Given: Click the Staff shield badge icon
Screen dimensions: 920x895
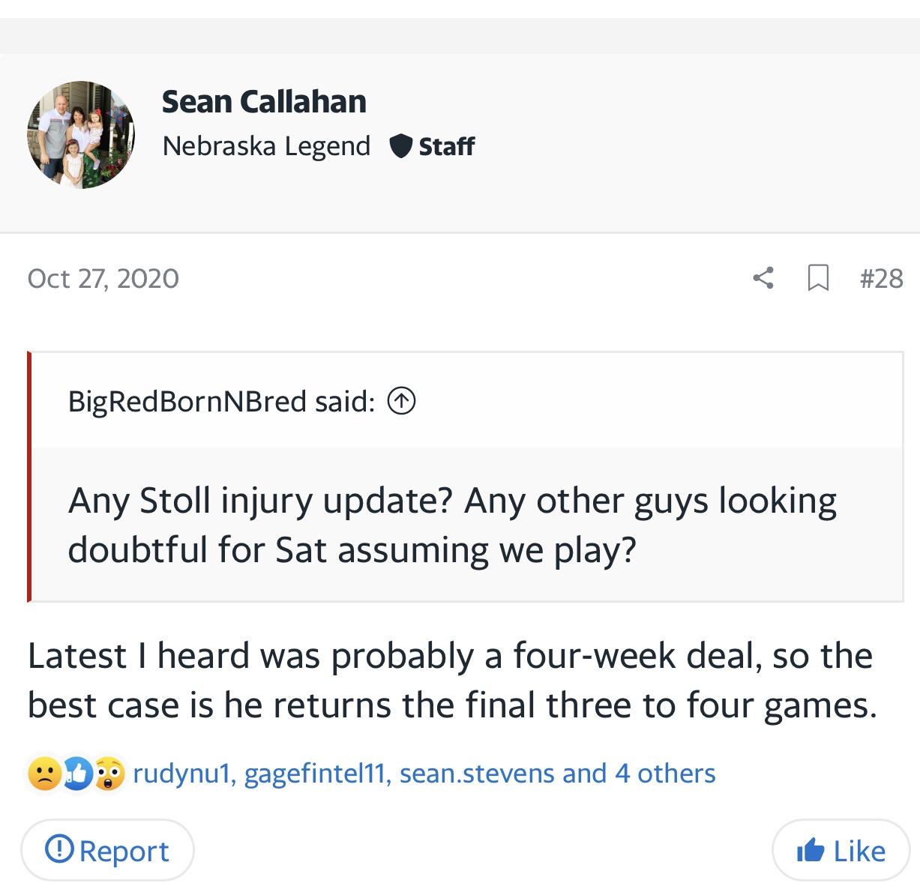Looking at the screenshot, I should pyautogui.click(x=401, y=146).
